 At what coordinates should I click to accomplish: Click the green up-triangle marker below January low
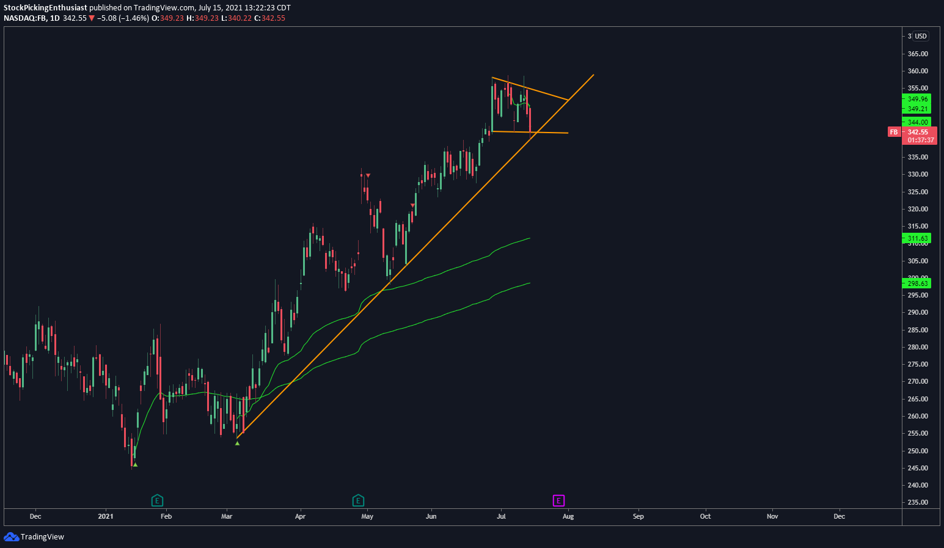point(135,465)
